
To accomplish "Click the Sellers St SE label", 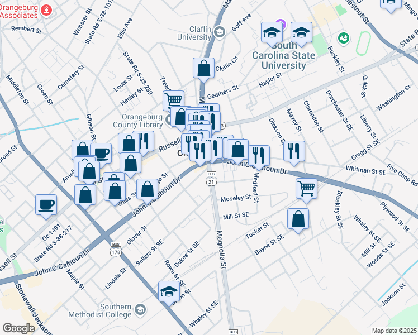I will coord(150,252).
